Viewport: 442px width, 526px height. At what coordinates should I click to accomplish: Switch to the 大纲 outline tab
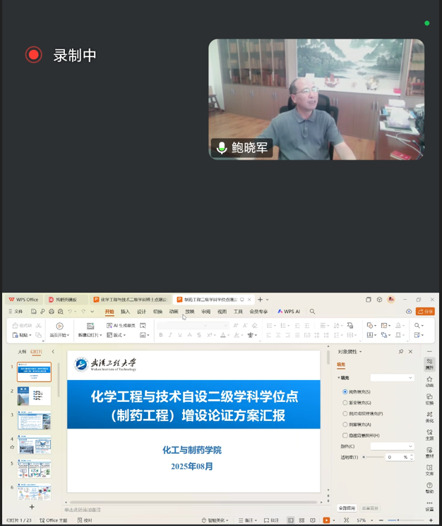coord(22,351)
